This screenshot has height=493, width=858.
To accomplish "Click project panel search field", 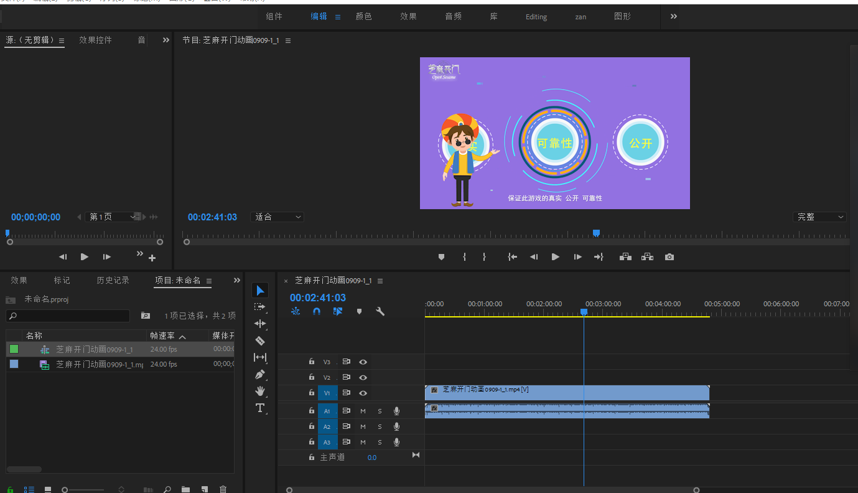I will pos(68,316).
